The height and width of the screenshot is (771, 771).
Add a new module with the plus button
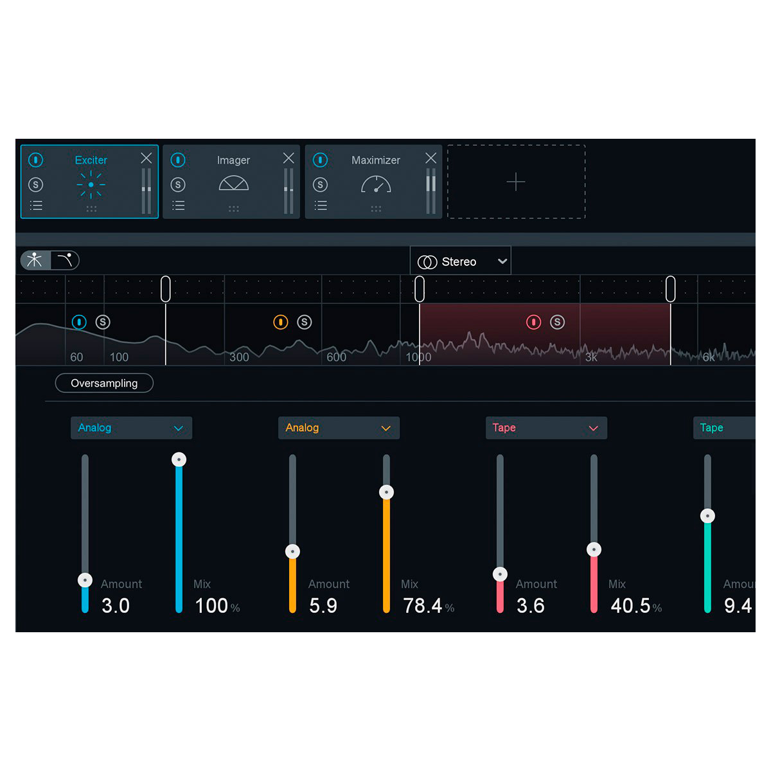pyautogui.click(x=515, y=182)
